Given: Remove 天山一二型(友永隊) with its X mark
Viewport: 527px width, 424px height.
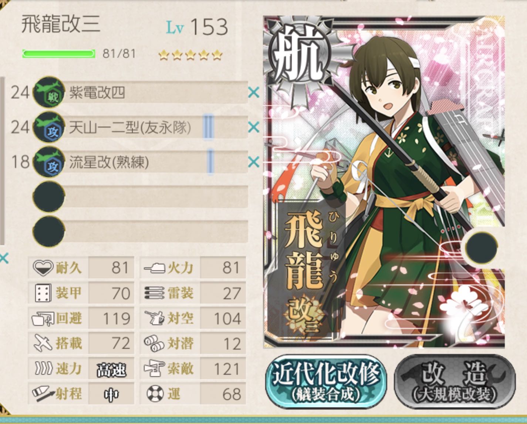Looking at the screenshot, I should [254, 127].
